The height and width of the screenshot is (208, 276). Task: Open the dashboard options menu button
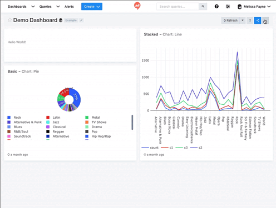pyautogui.click(x=265, y=21)
